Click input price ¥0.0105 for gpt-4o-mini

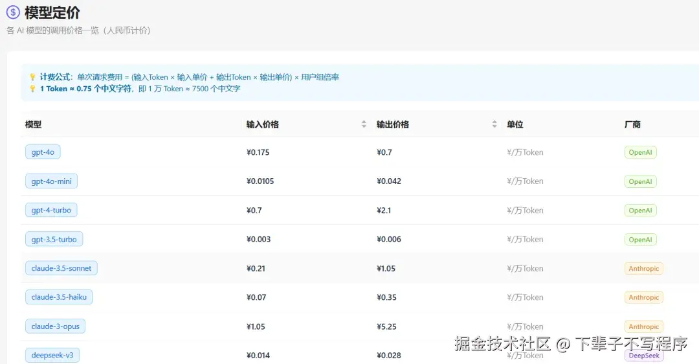coord(260,181)
